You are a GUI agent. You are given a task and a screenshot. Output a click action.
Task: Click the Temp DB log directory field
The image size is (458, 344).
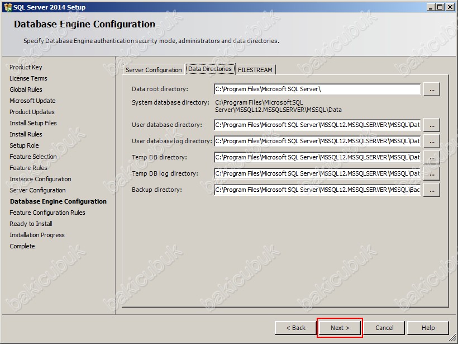pyautogui.click(x=317, y=174)
